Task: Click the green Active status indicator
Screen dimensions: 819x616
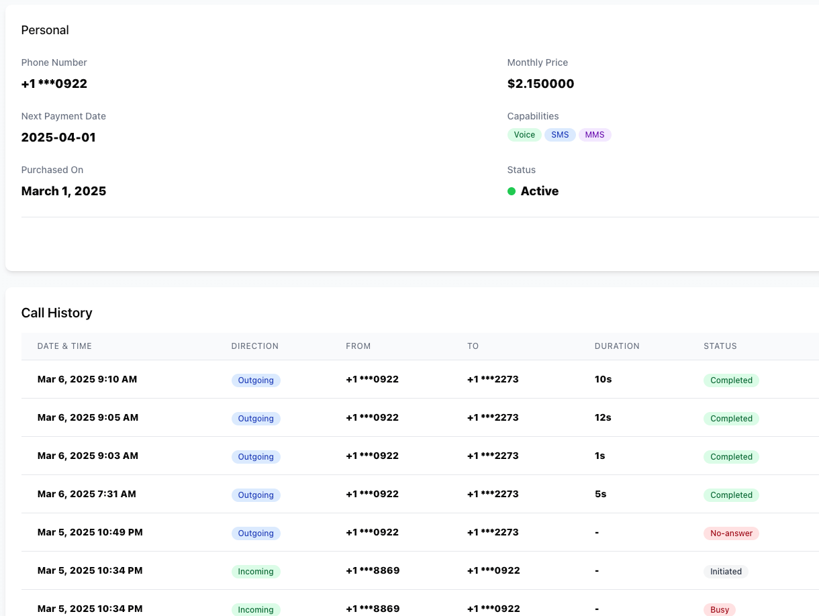Action: point(512,191)
